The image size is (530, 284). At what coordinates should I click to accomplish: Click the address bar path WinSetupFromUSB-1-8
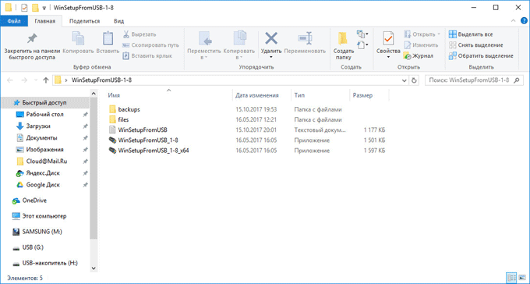tap(102, 80)
